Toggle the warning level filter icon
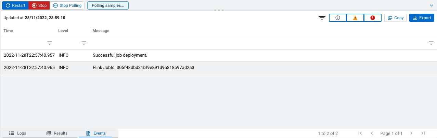This screenshot has width=437, height=138. point(355,18)
